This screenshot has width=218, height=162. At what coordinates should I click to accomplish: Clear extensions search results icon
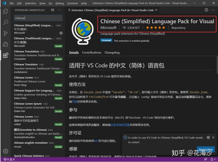[53, 10]
